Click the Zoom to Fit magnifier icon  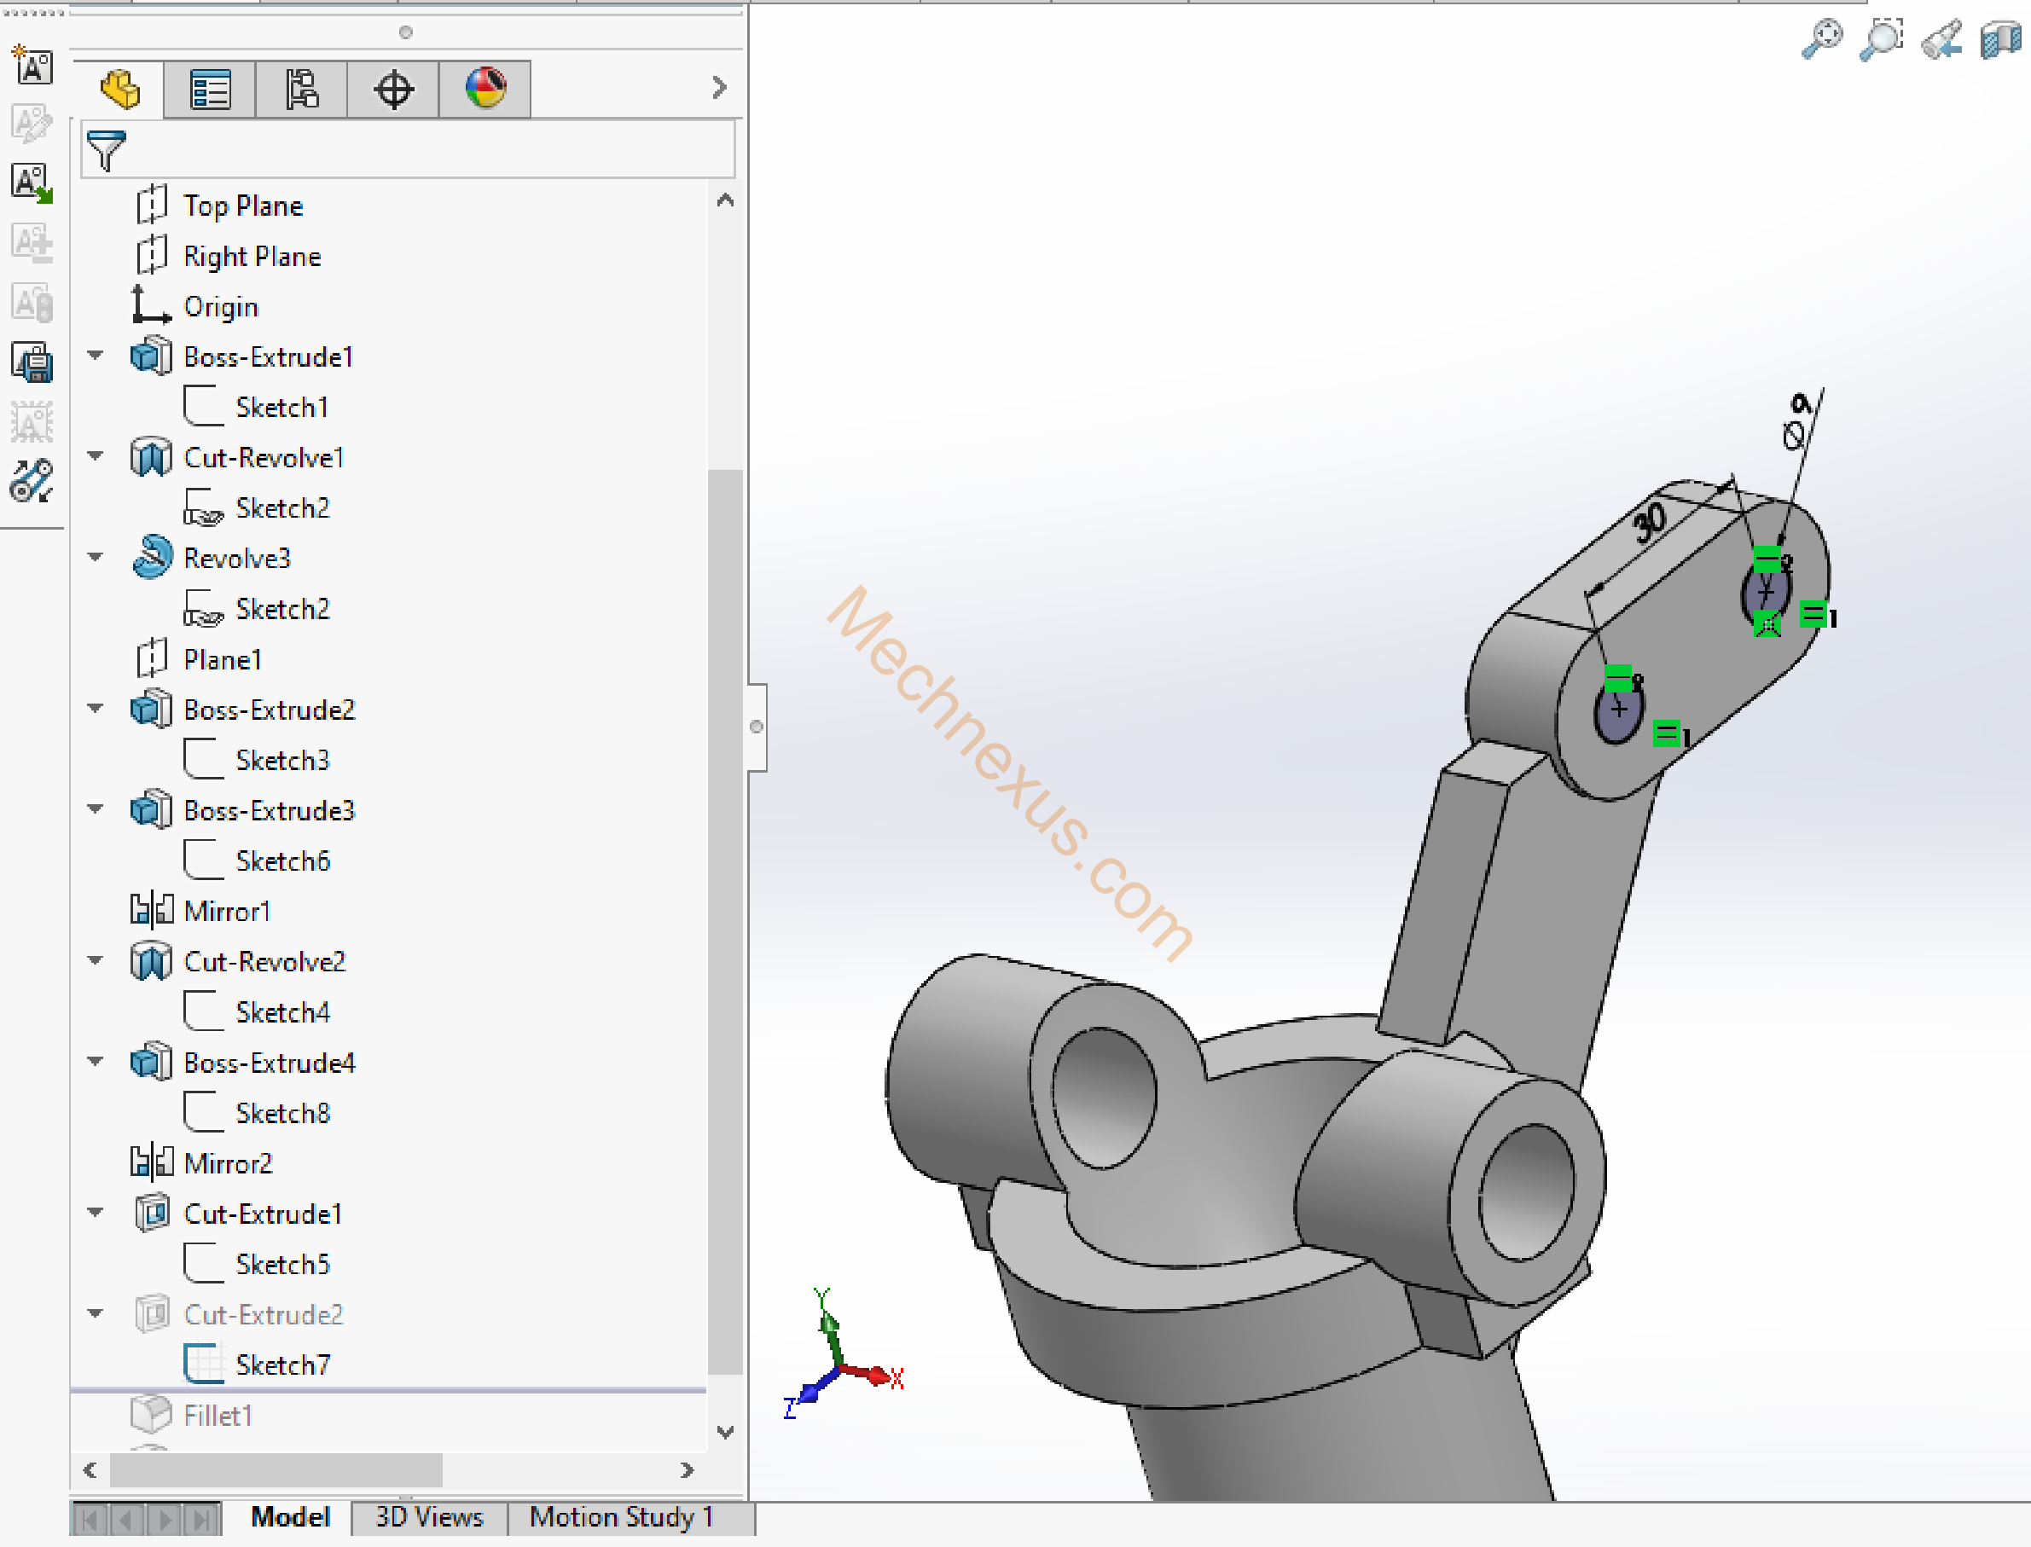click(x=1822, y=39)
